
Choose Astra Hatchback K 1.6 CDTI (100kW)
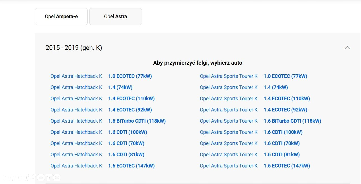(99, 132)
